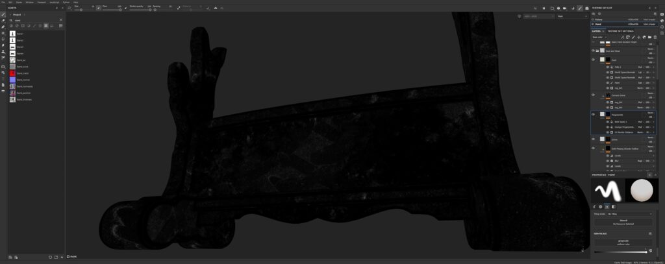Click the Stencil No Resource Selected button

[x=623, y=222]
